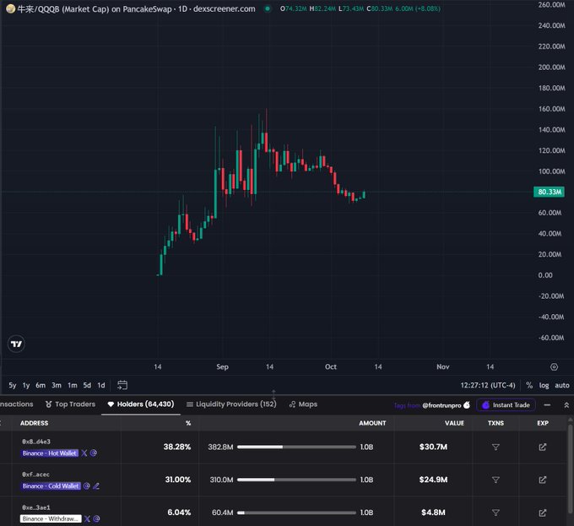The image size is (574, 526).
Task: Set chart range to 5d
Action: (87, 386)
